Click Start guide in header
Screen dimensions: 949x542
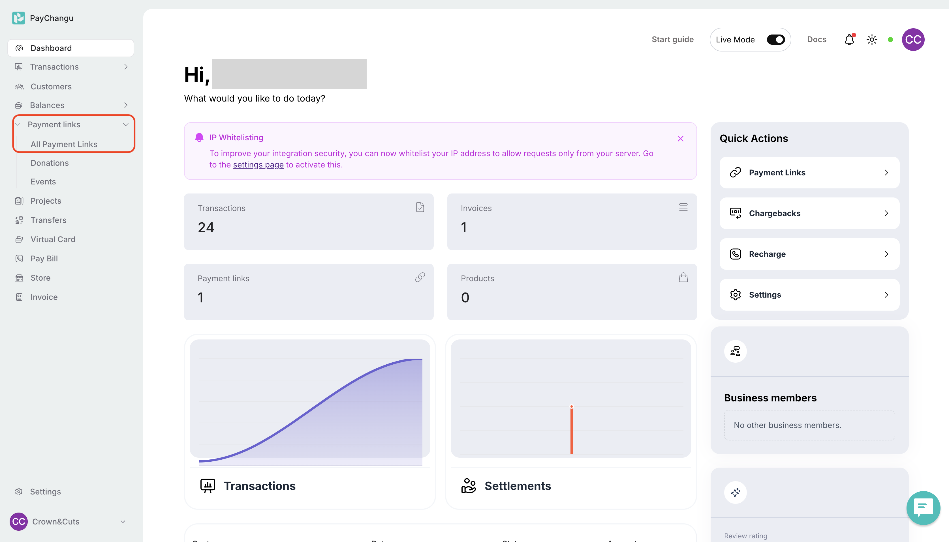[672, 39]
